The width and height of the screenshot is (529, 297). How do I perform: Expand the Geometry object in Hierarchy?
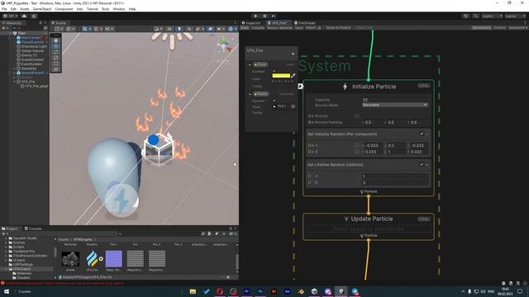click(x=15, y=68)
